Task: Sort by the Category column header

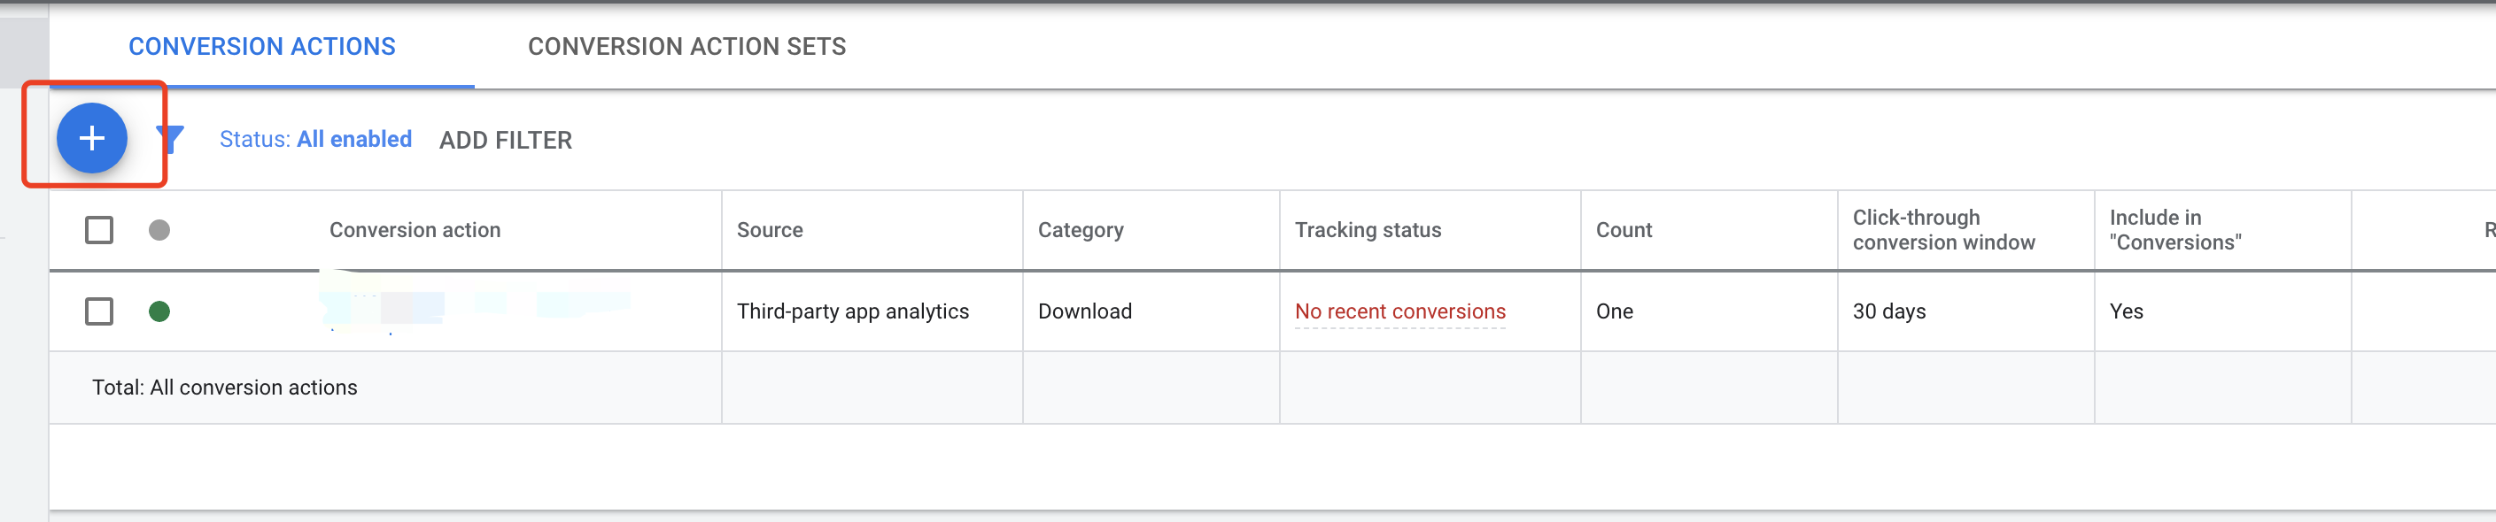Action: (1081, 231)
